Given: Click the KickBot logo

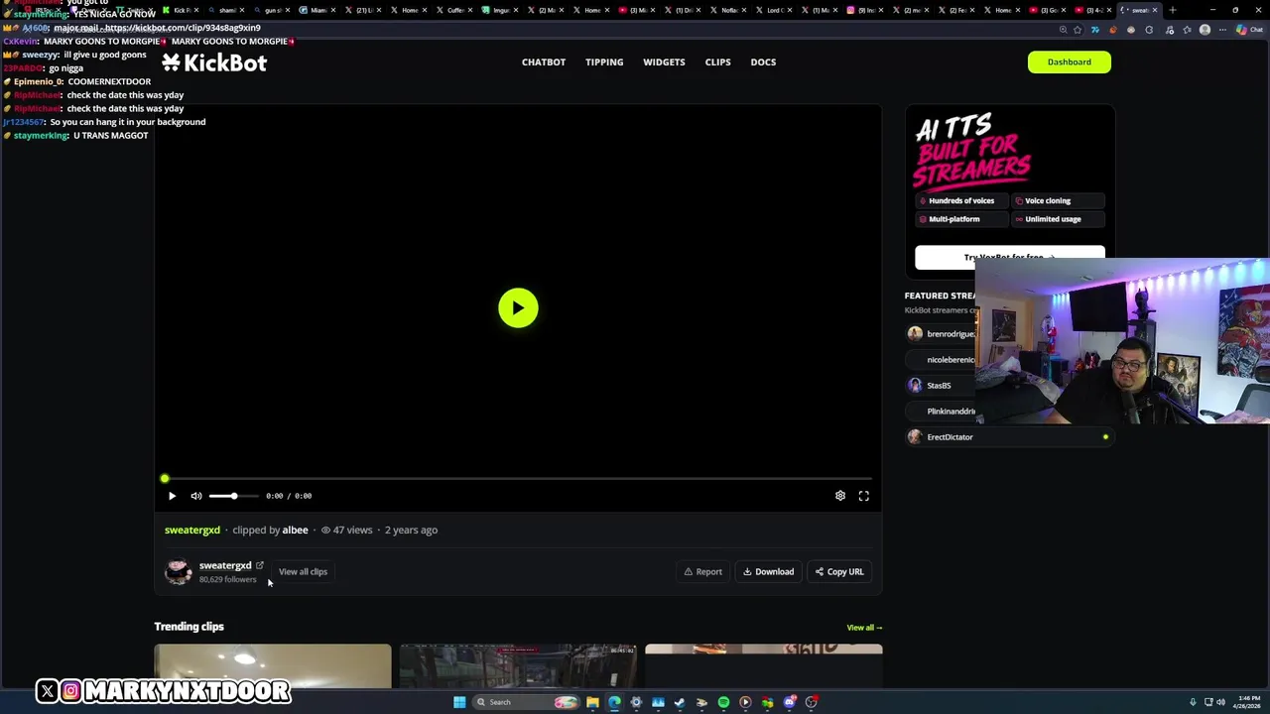Looking at the screenshot, I should coord(214,62).
